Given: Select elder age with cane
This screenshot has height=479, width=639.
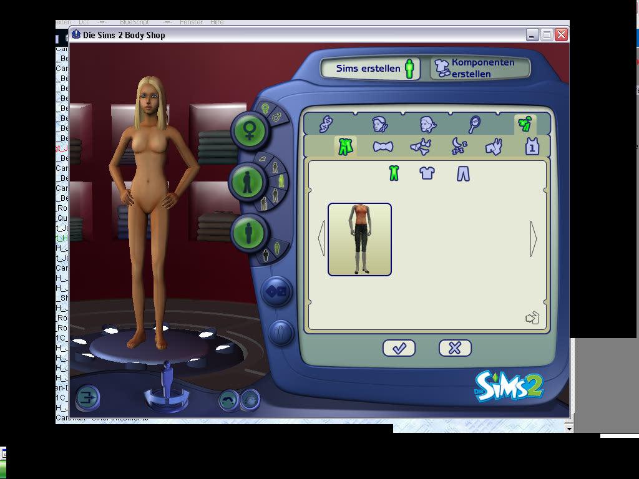Looking at the screenshot, I should 264,203.
